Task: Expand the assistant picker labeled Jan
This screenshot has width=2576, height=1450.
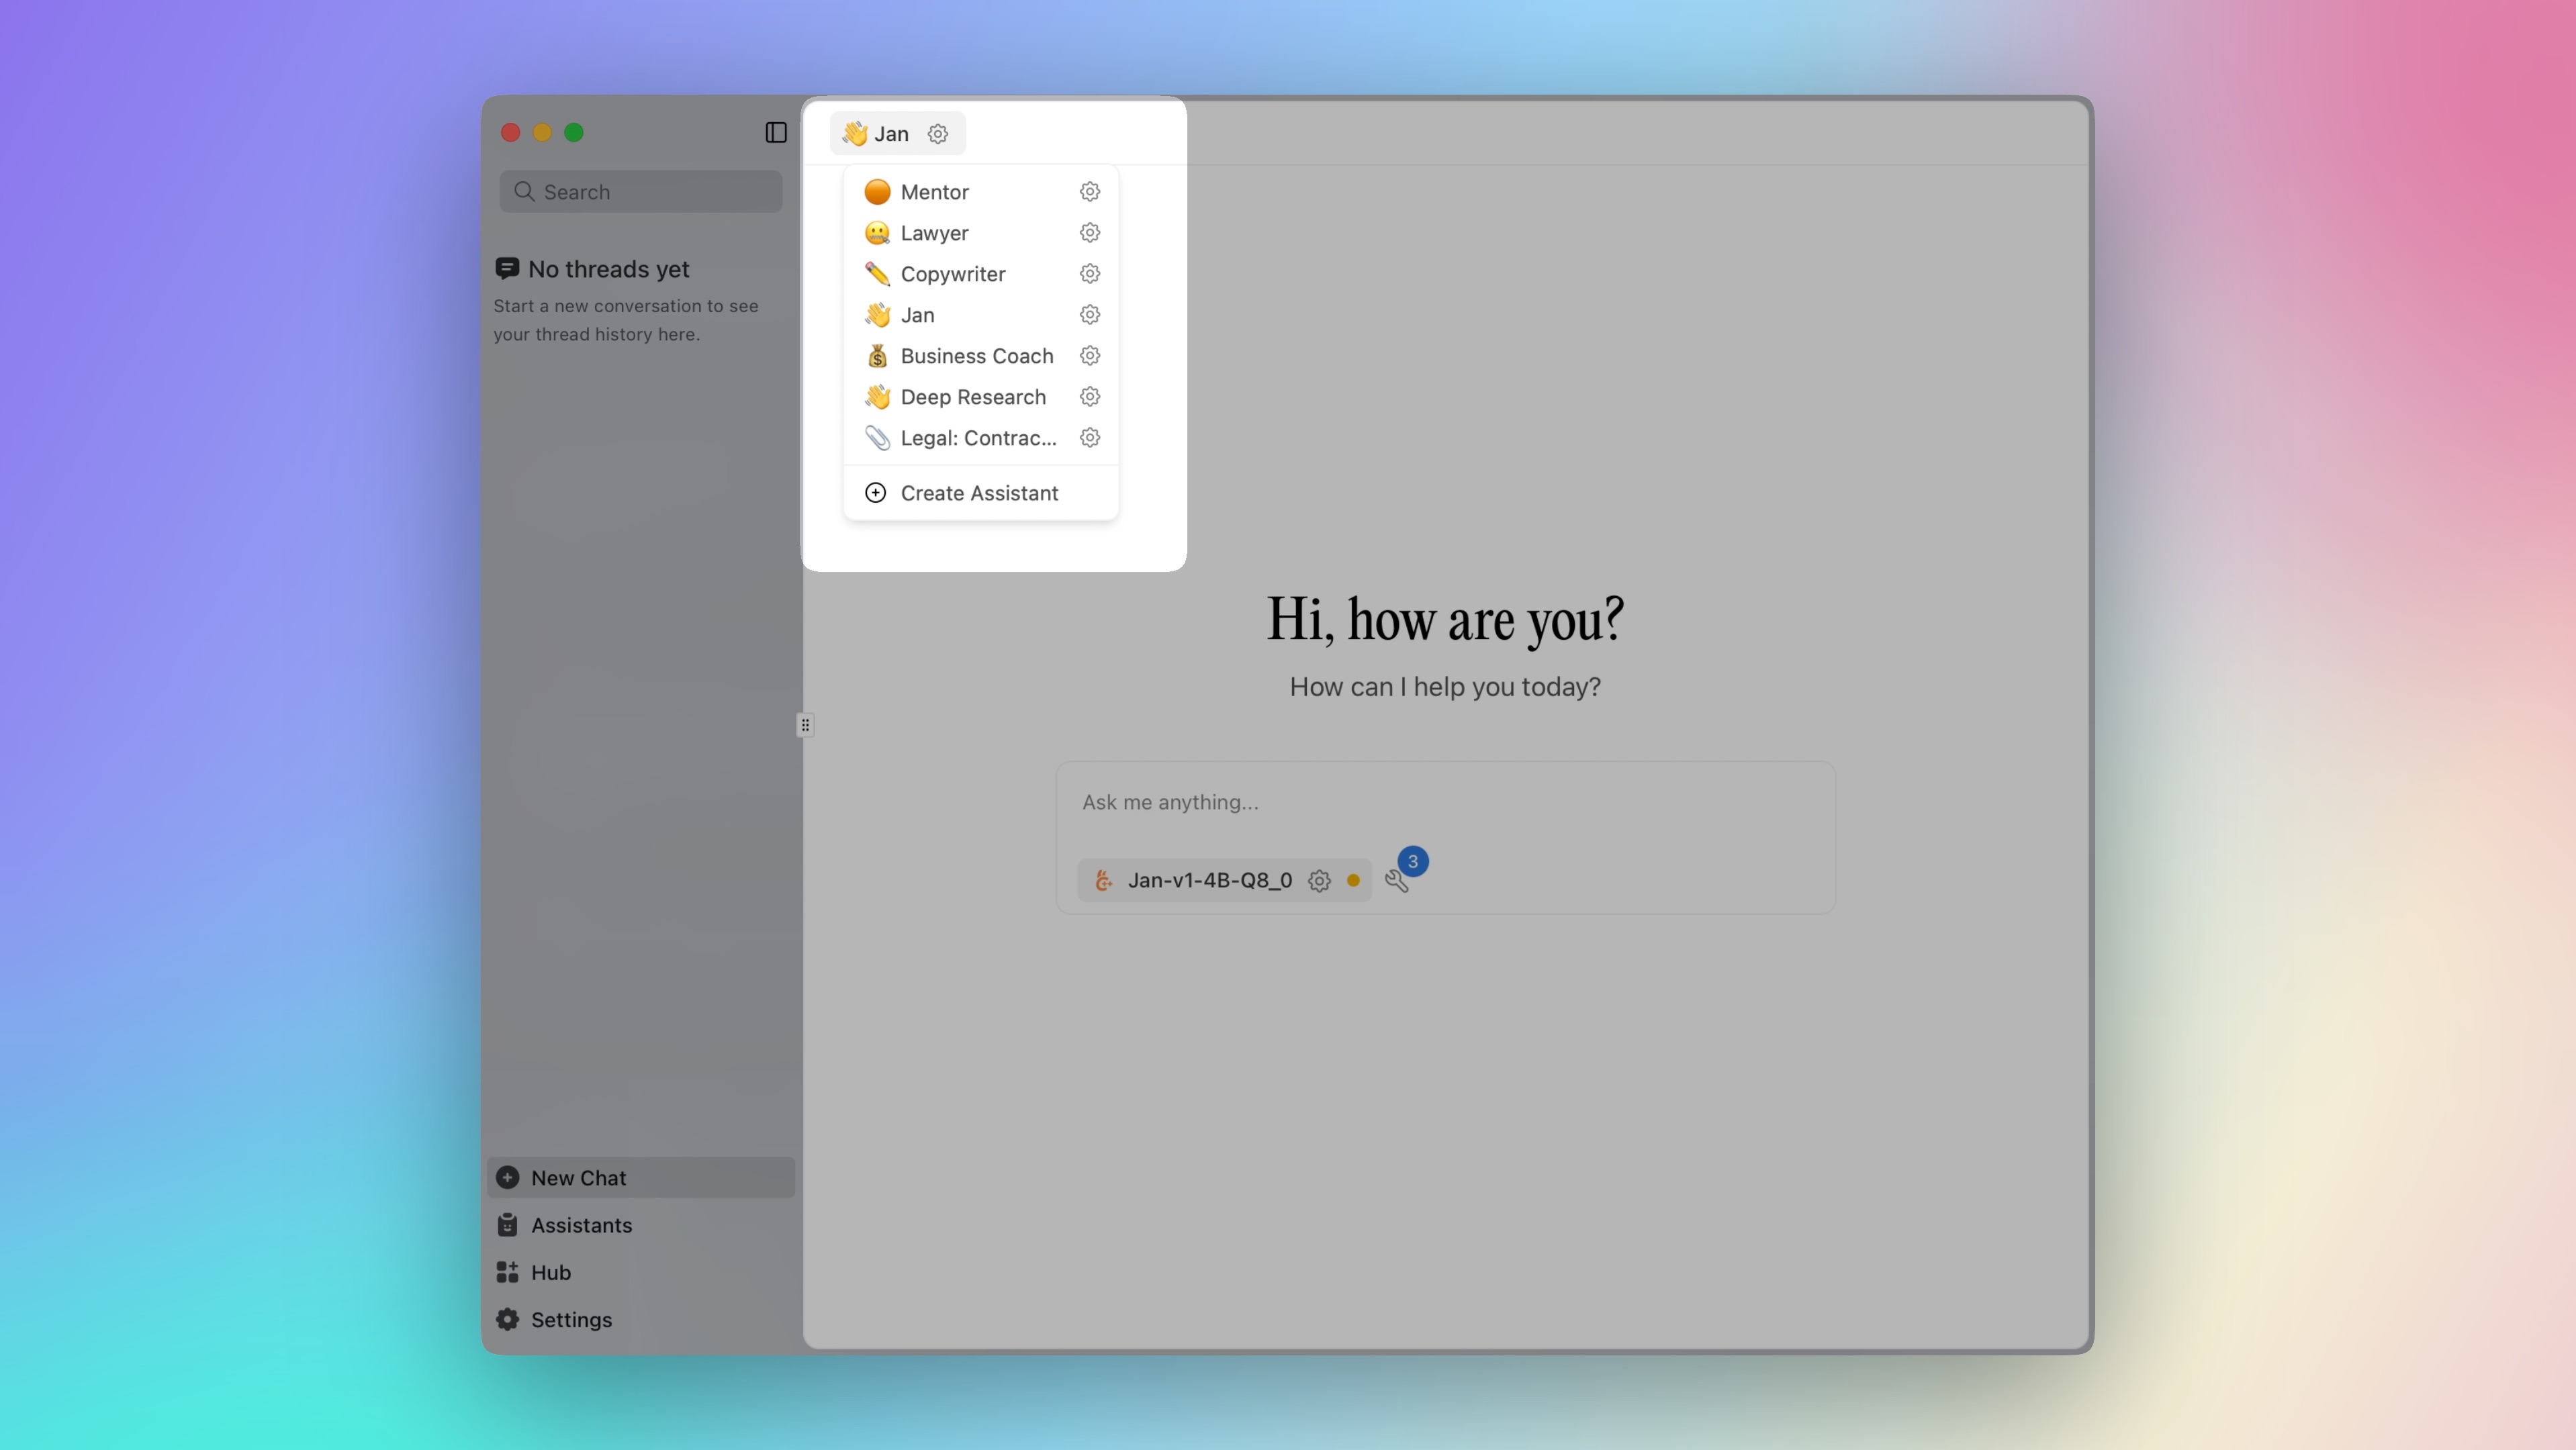Action: point(889,133)
